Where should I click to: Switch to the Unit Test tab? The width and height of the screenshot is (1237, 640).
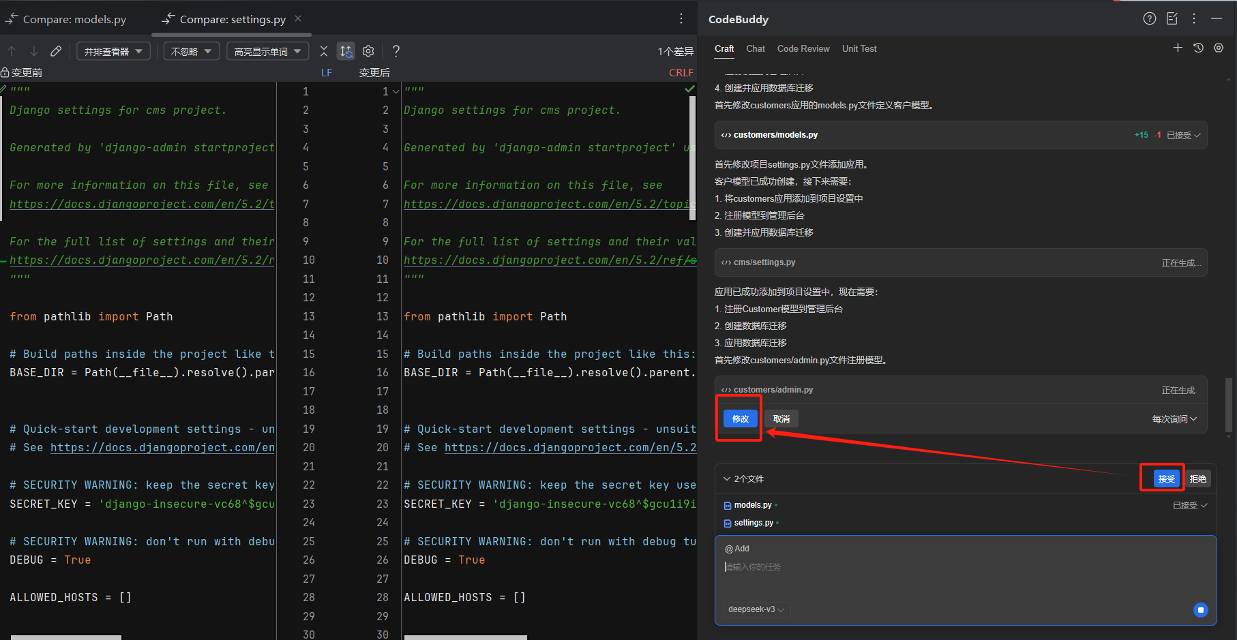[x=859, y=48]
